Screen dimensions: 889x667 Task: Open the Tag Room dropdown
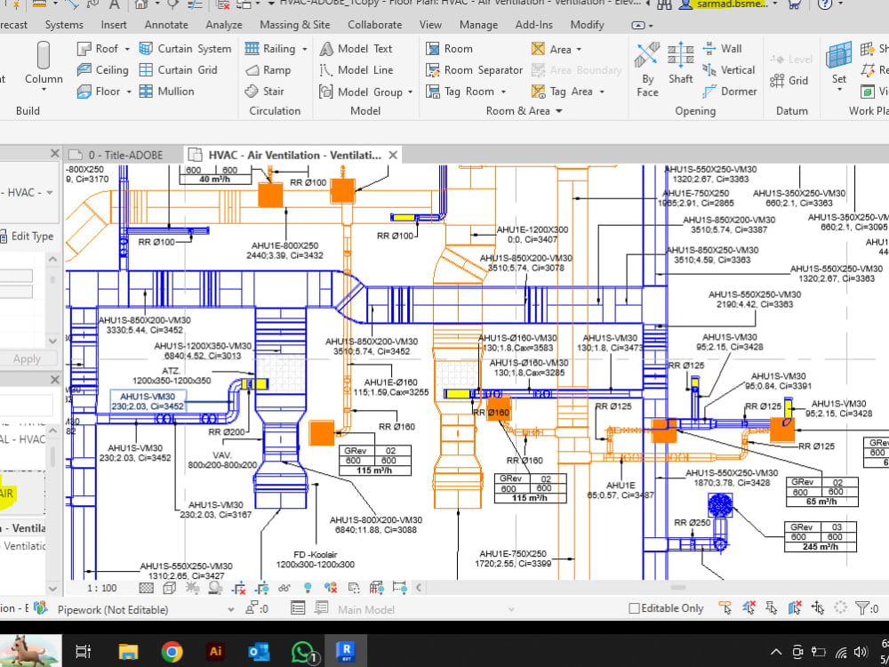click(503, 92)
